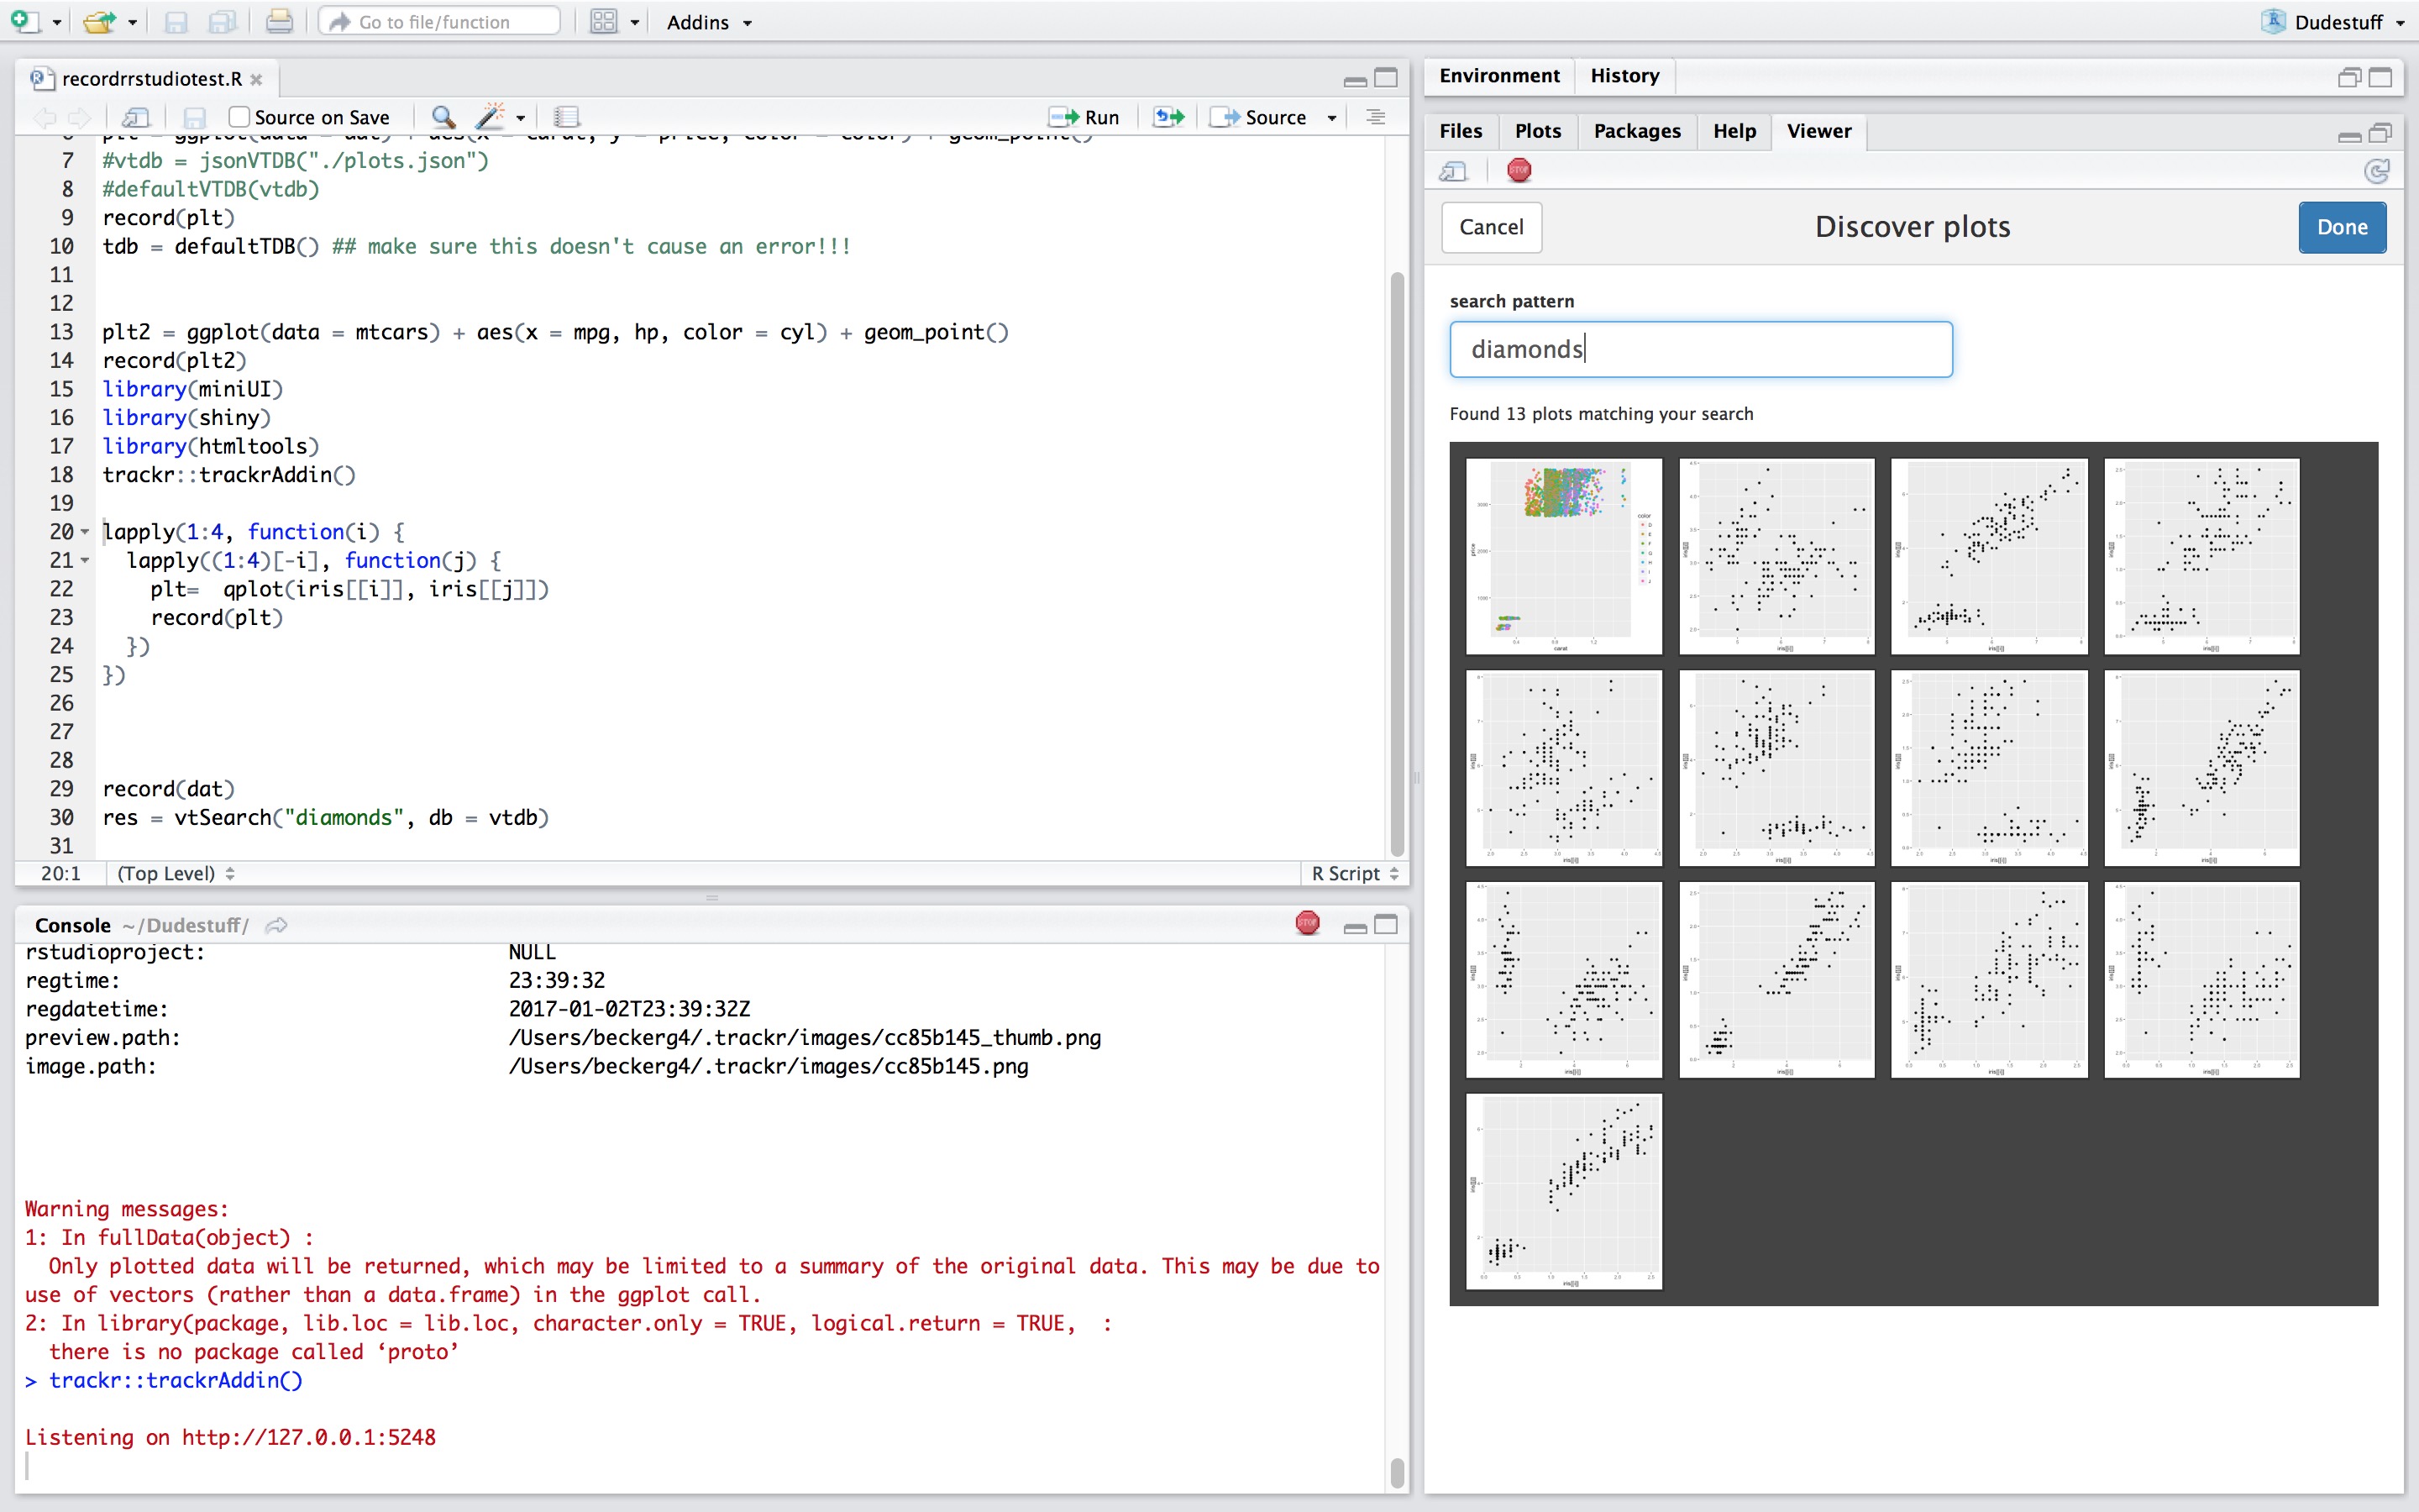This screenshot has height=1512, width=2419.
Task: Open the find/replace magnifier tool
Action: point(443,117)
